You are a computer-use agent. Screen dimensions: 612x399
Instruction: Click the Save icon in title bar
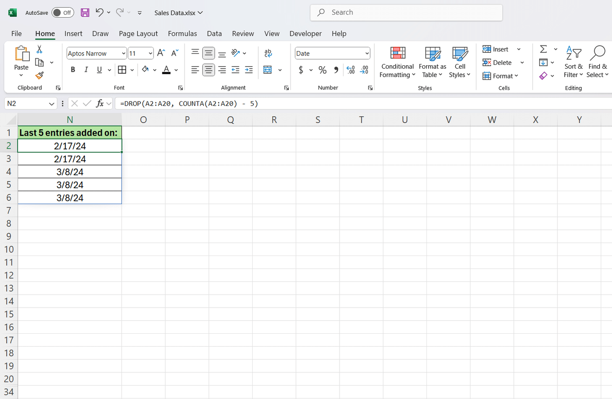pyautogui.click(x=85, y=12)
